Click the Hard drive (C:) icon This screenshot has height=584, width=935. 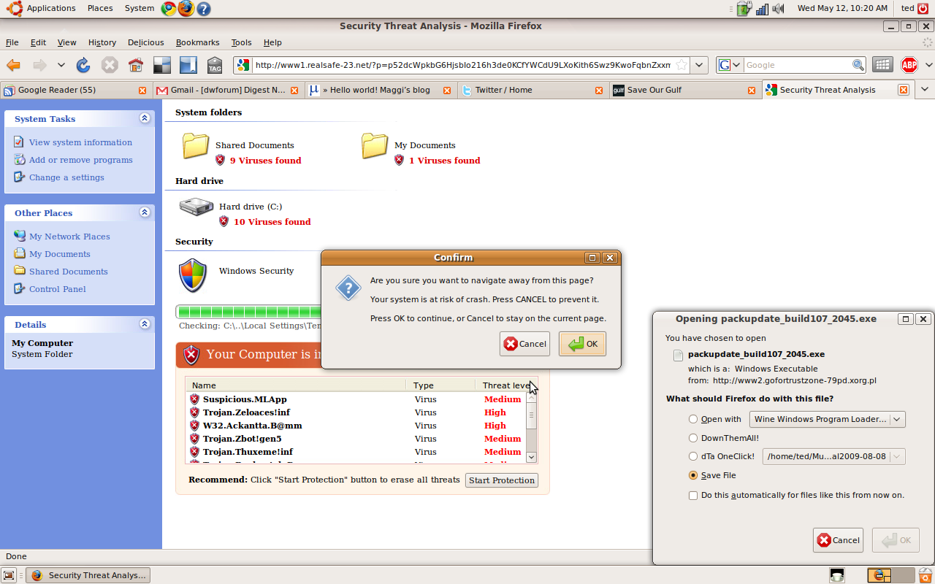pos(196,207)
